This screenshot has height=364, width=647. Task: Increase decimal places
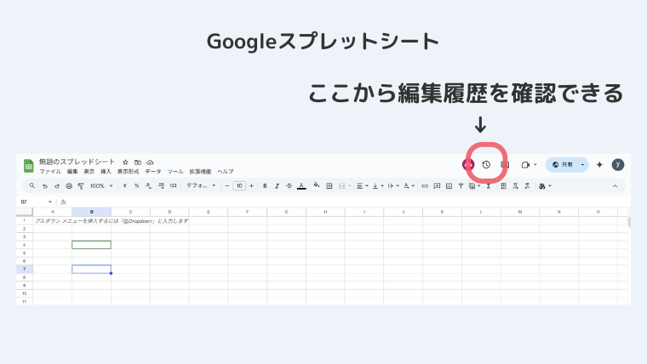pos(161,186)
